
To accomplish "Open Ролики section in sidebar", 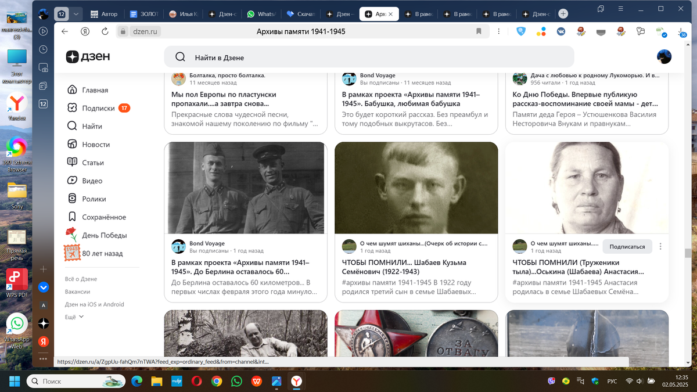I will (87, 199).
